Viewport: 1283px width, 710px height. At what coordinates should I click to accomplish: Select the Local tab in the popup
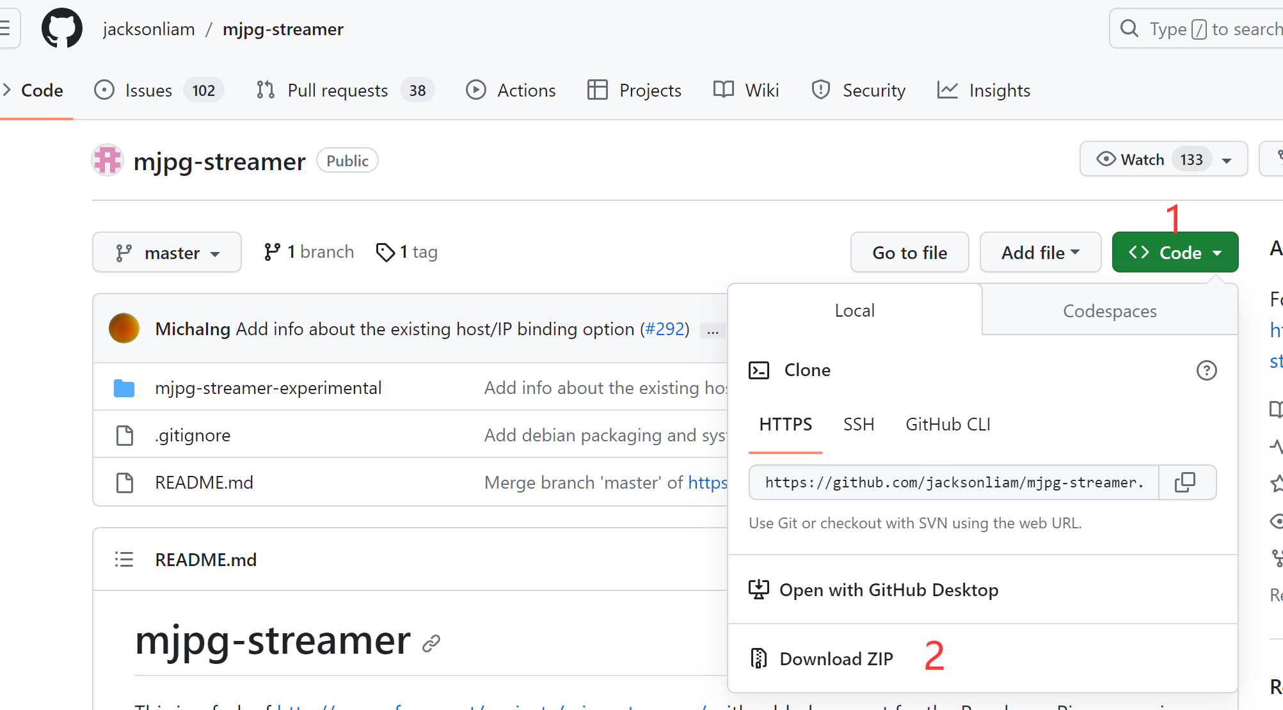[854, 310]
